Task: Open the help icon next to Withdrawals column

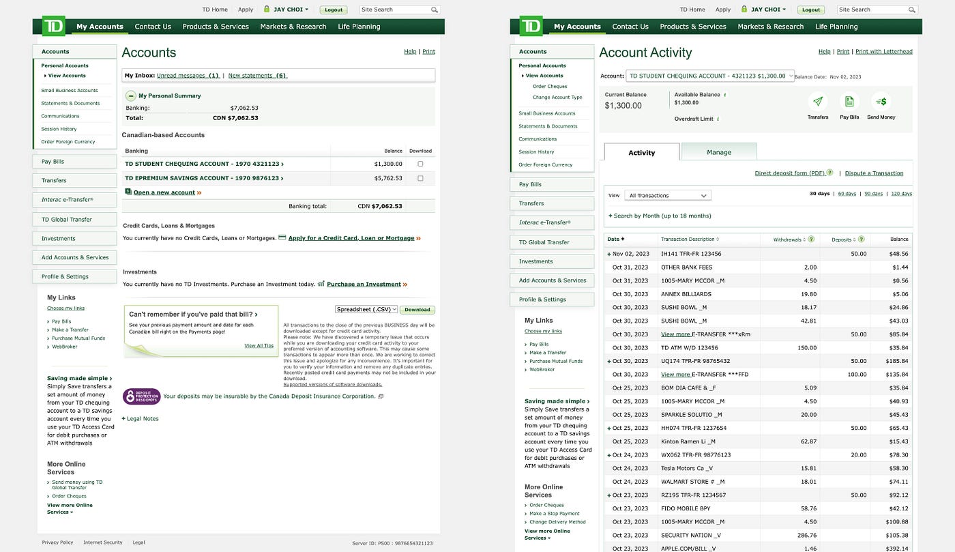Action: click(812, 239)
